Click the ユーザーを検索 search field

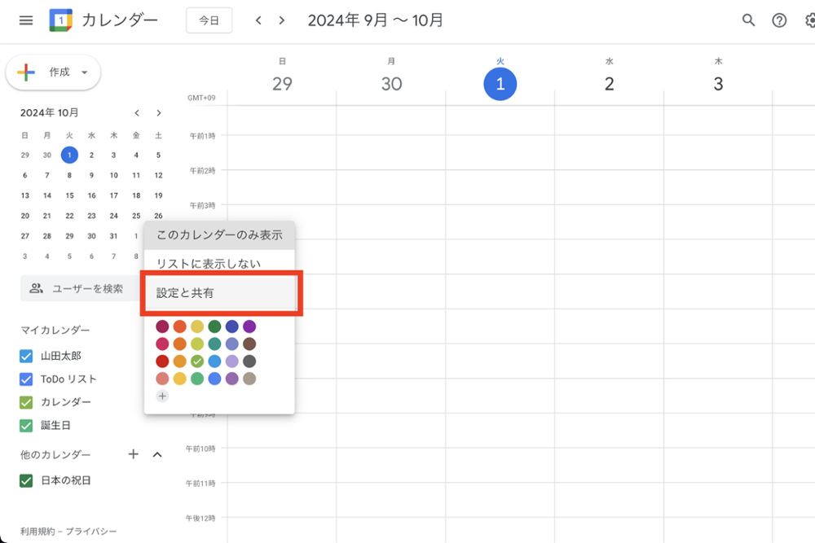[81, 288]
